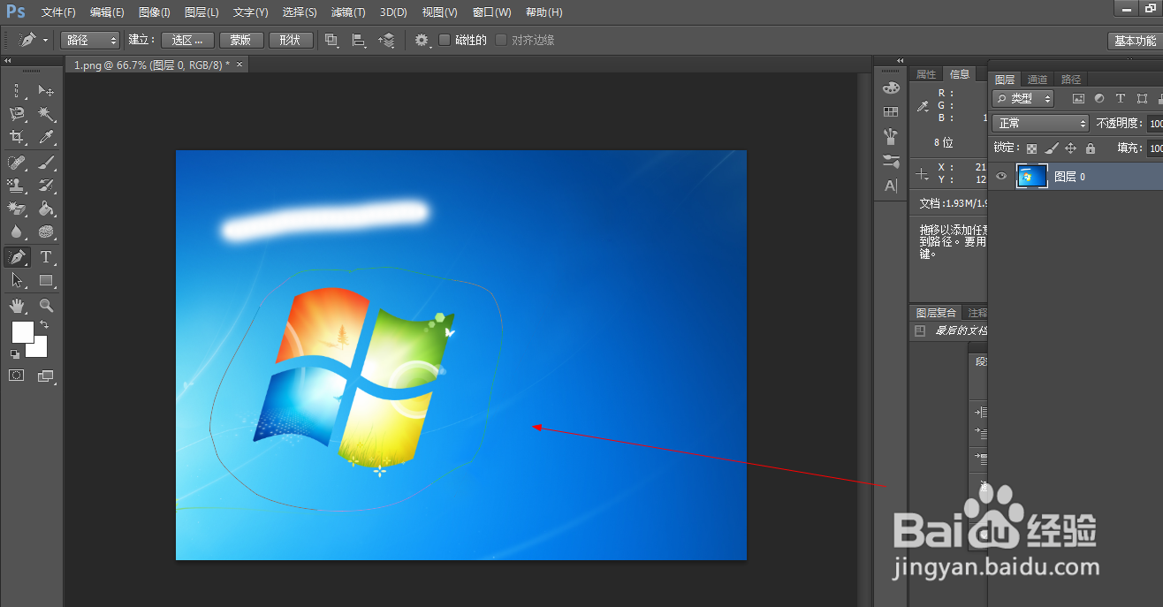Screen dimensions: 1163x607
Task: Open the 基本功能 workspace dropdown
Action: [1135, 41]
